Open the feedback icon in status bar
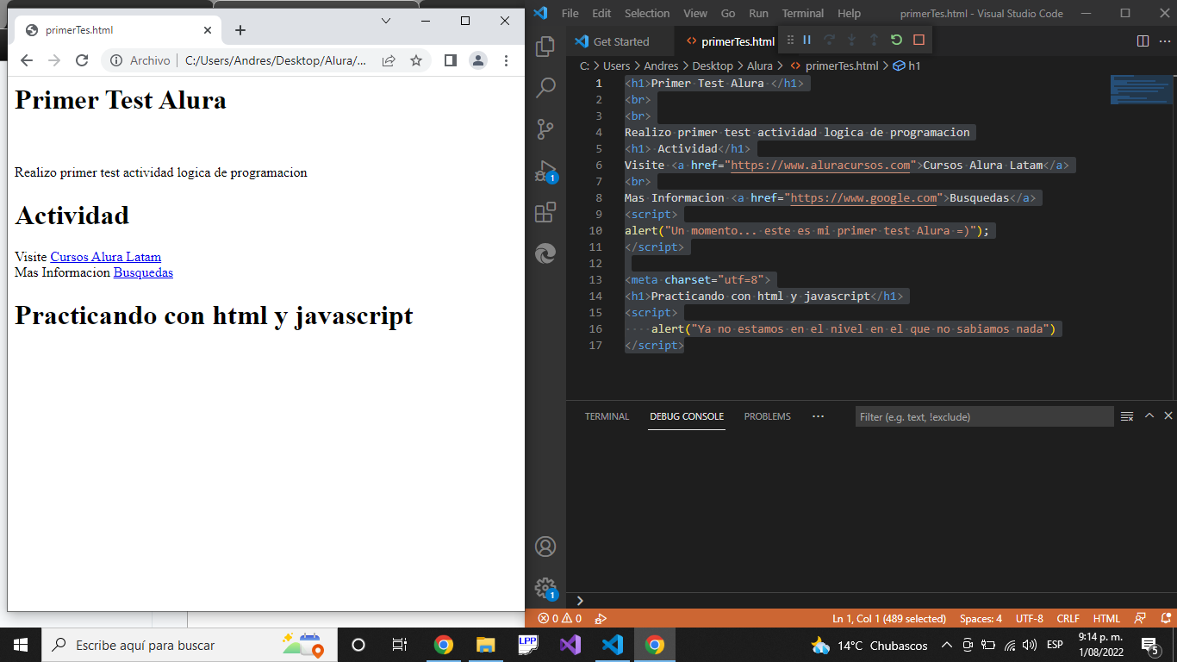Screen dimensions: 1177x662 pyautogui.click(x=1141, y=618)
